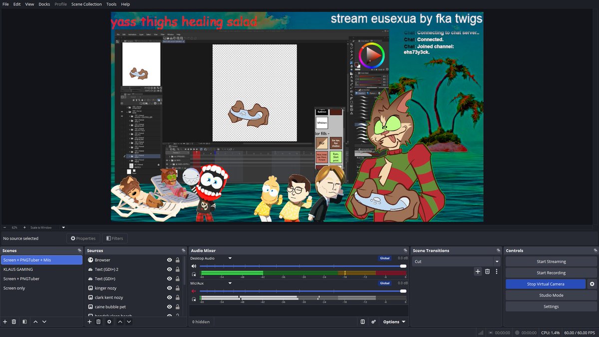Open Mic/Aux dropdown arrow
Screen dimensions: 599x337
[230, 283]
